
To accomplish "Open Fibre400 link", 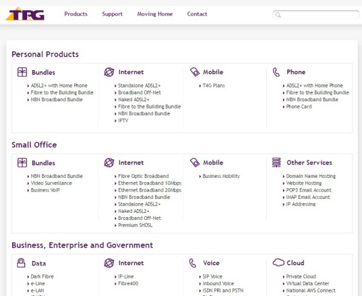I will coord(128,283).
